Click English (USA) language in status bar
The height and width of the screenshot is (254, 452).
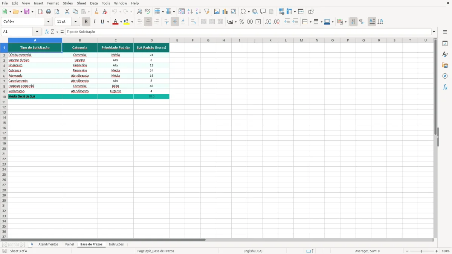pos(253,251)
